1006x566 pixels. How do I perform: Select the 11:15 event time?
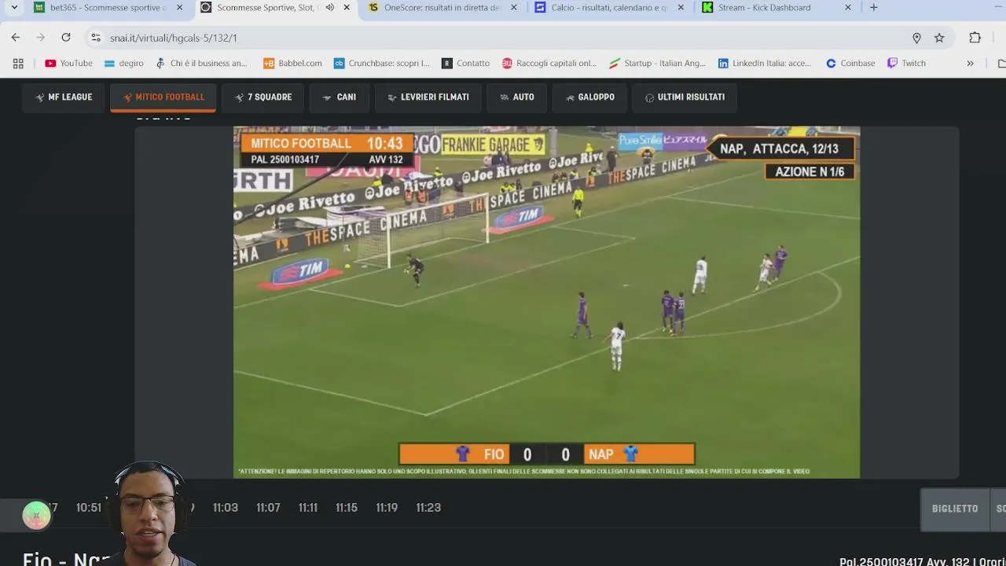coord(347,508)
